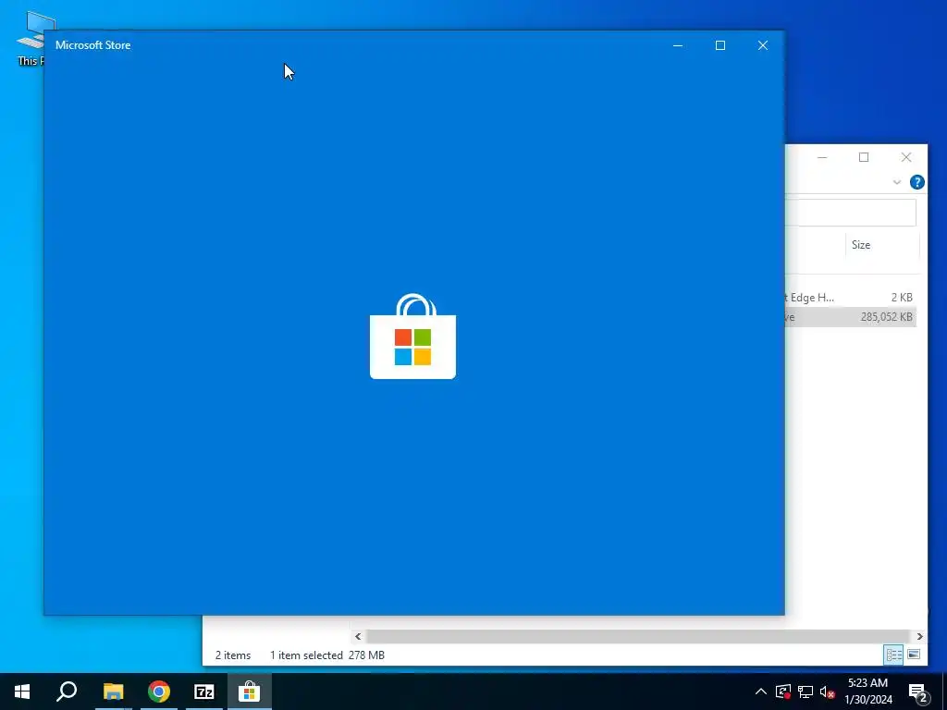Switch File Explorer to details view
Screen dimensions: 947x710
point(894,655)
